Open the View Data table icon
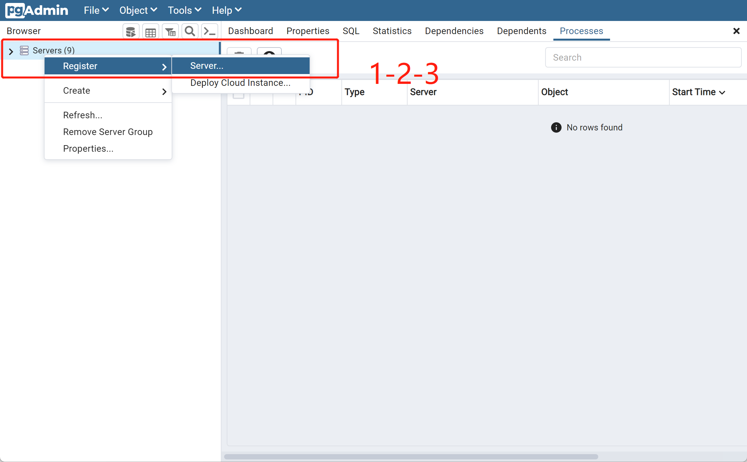This screenshot has height=462, width=747. tap(150, 31)
